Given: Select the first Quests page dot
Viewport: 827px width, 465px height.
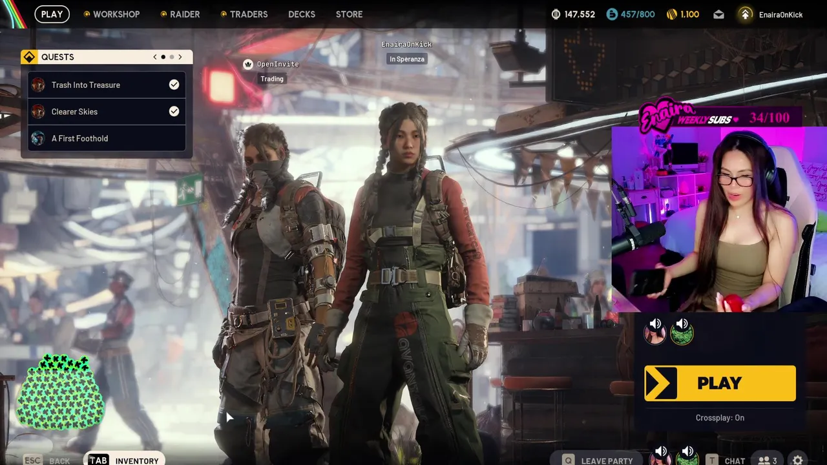Looking at the screenshot, I should [163, 57].
